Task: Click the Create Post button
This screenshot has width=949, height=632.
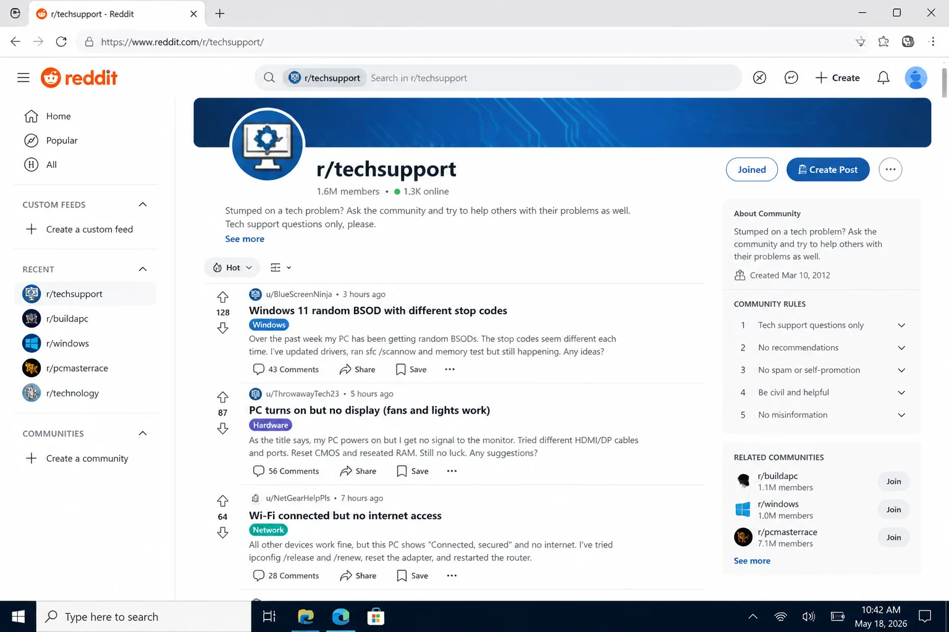Action: tap(828, 169)
